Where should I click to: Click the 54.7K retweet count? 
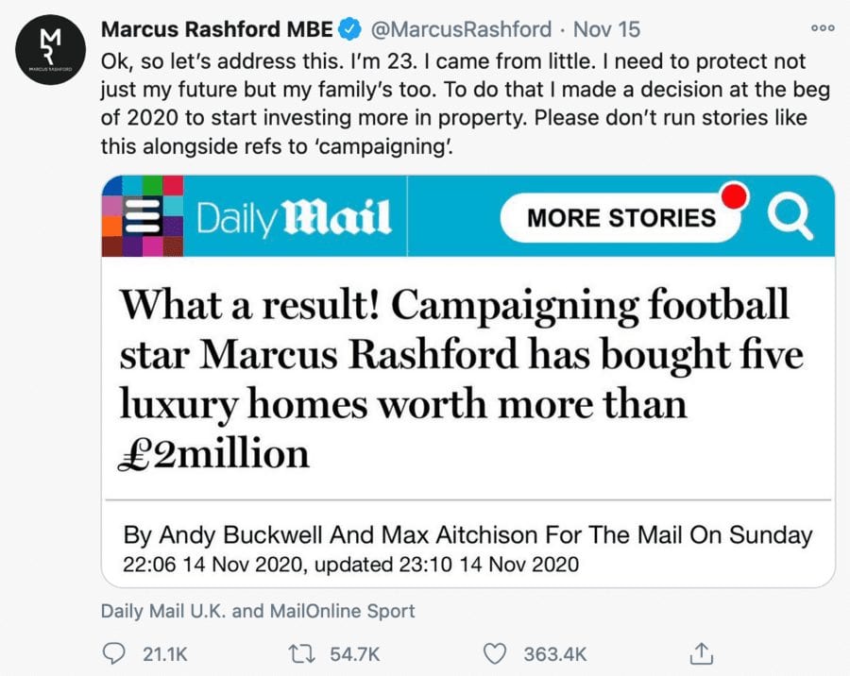pos(356,653)
